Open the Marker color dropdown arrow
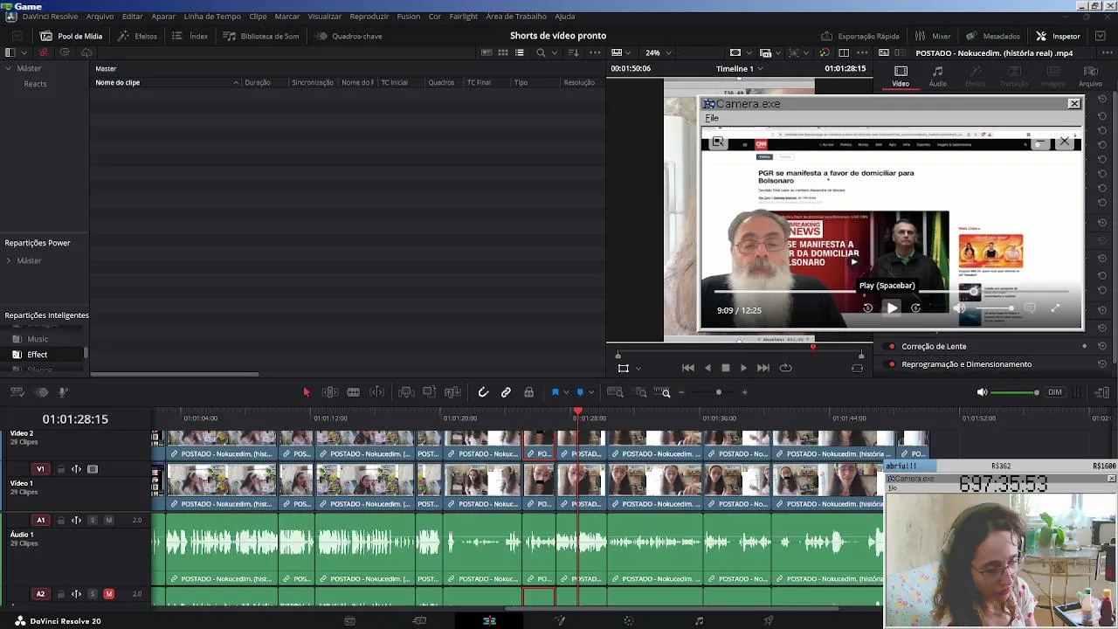The height and width of the screenshot is (629, 1118). tap(591, 392)
